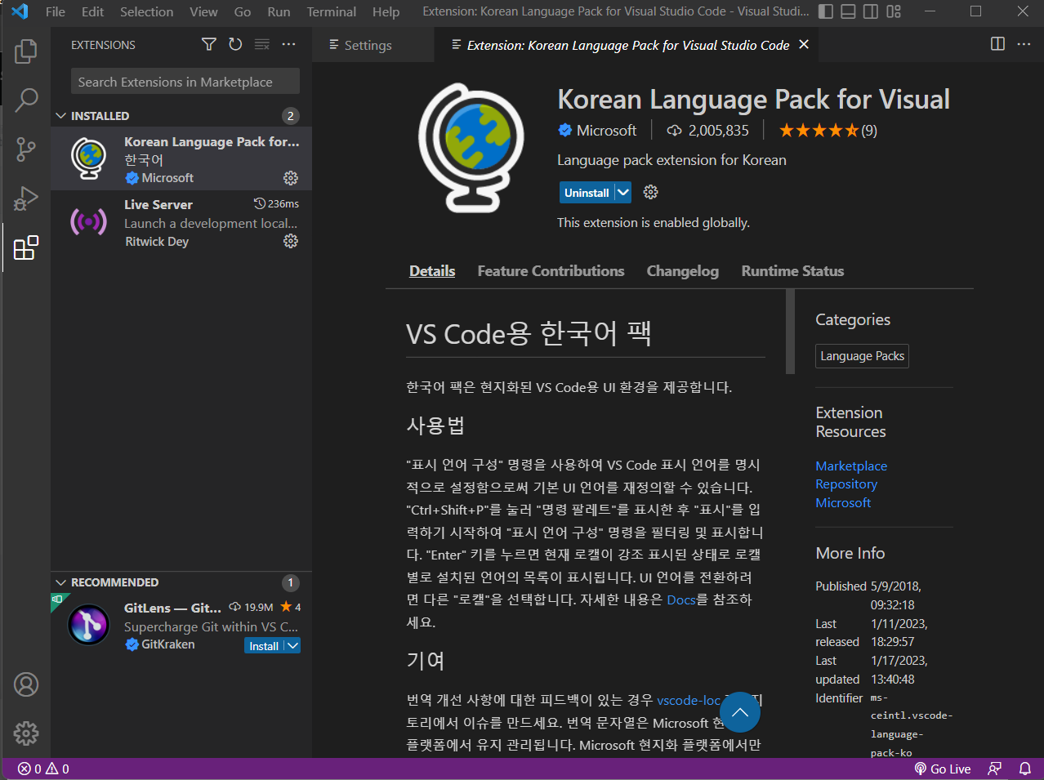This screenshot has height=780, width=1044.
Task: Click errors and warnings status indicator
Action: (x=44, y=769)
